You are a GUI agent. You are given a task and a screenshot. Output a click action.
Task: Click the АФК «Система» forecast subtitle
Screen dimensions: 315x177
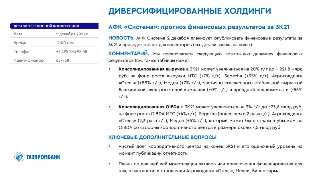199,27
